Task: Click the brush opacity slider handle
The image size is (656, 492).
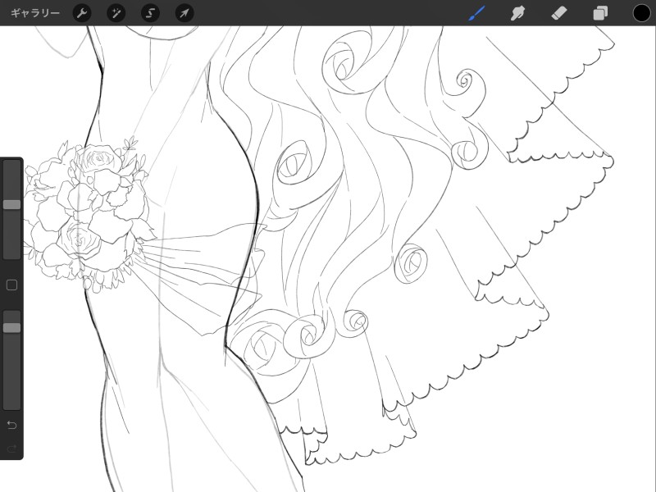Action: [x=11, y=327]
